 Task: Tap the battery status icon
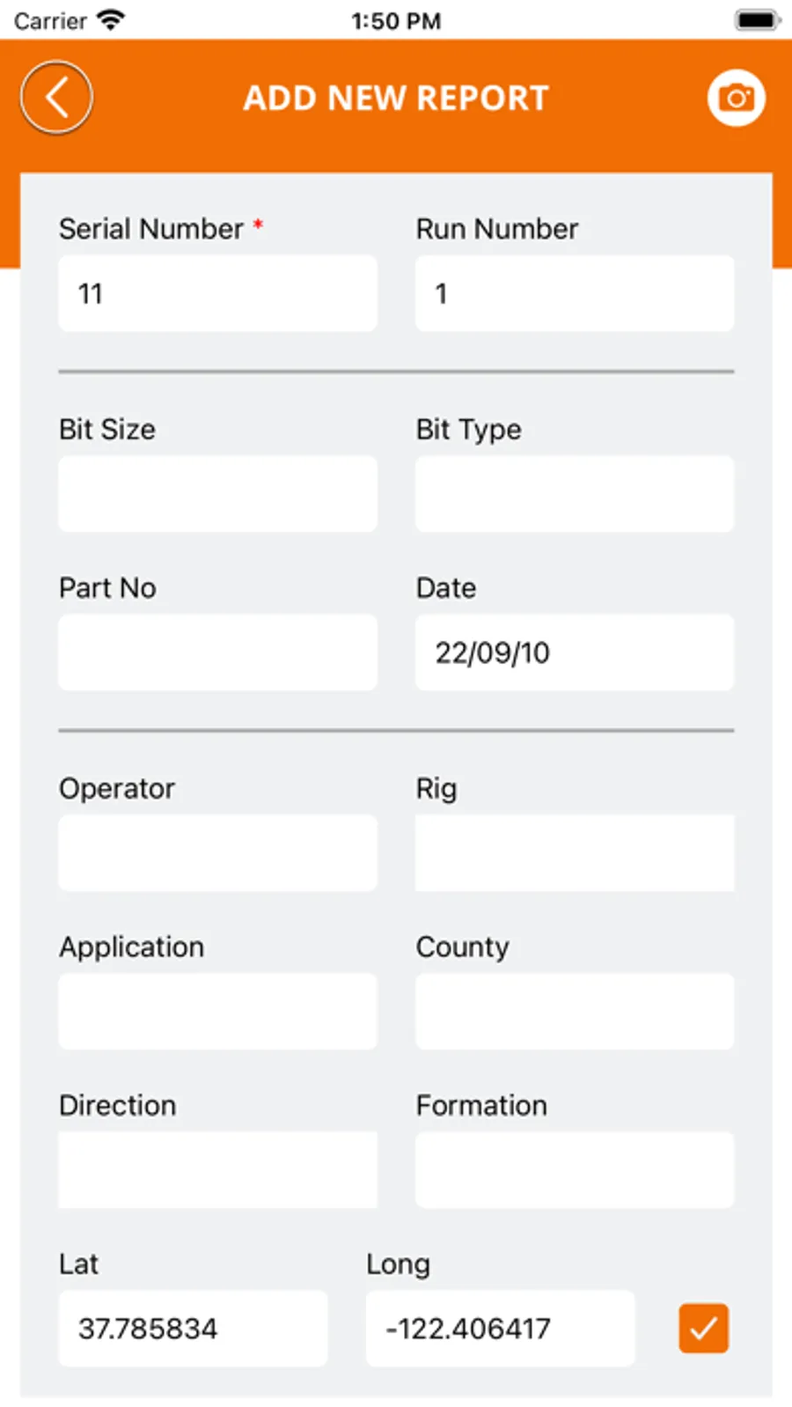click(x=757, y=19)
